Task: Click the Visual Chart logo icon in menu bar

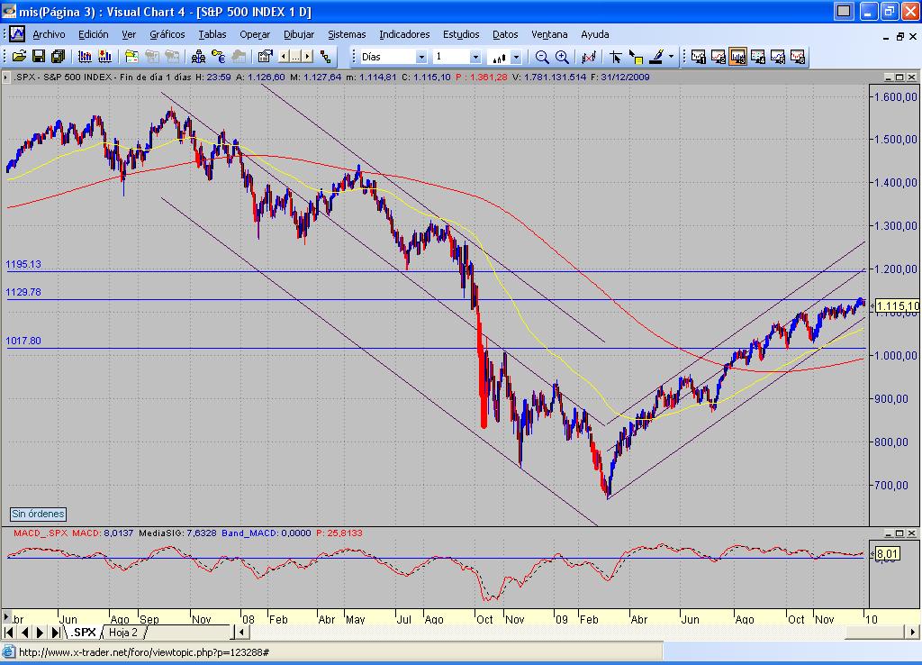Action: click(16, 34)
